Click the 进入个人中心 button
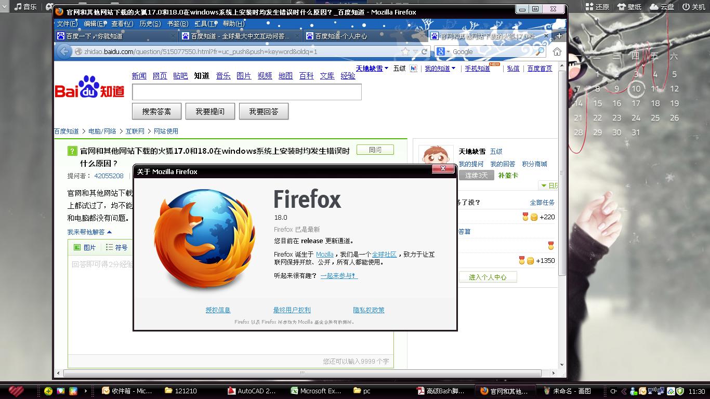The height and width of the screenshot is (399, 710). pyautogui.click(x=488, y=277)
